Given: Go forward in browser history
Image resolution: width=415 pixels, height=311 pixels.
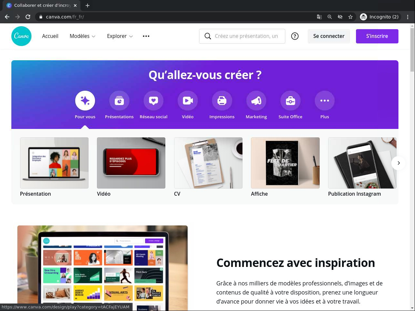Looking at the screenshot, I should (x=18, y=17).
